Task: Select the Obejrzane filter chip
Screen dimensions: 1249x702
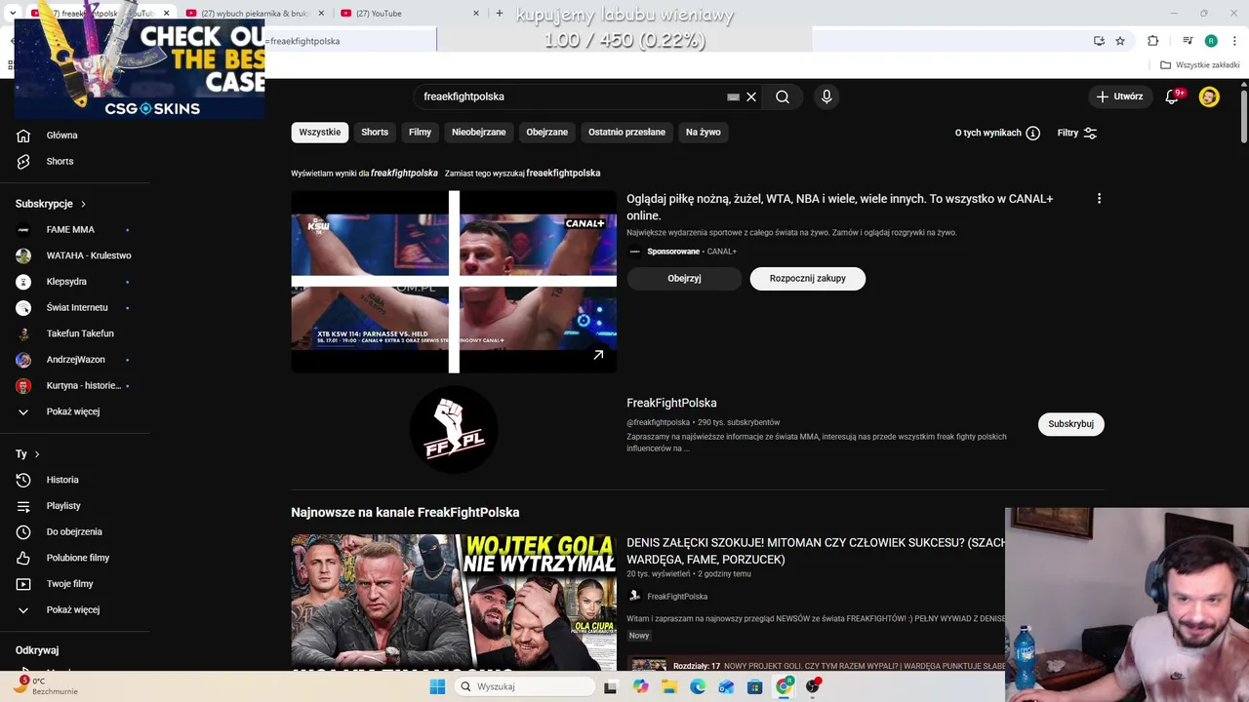Action: pos(546,133)
